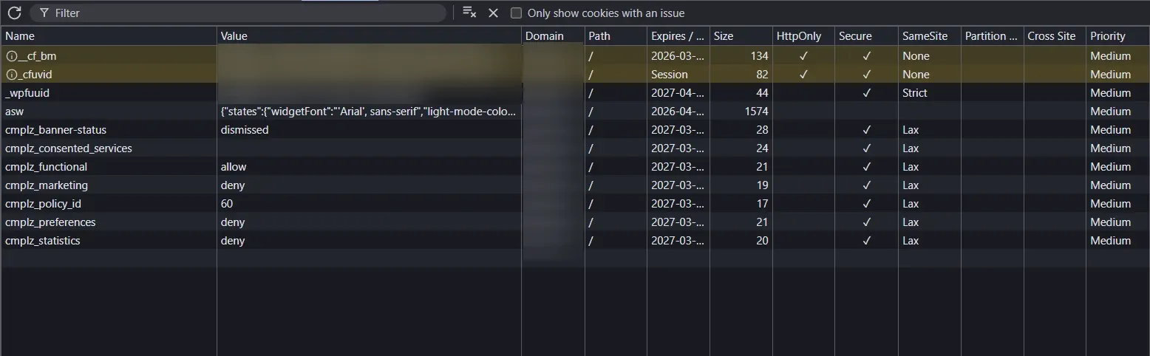Sort by the Size column header
1150x356 pixels.
724,36
